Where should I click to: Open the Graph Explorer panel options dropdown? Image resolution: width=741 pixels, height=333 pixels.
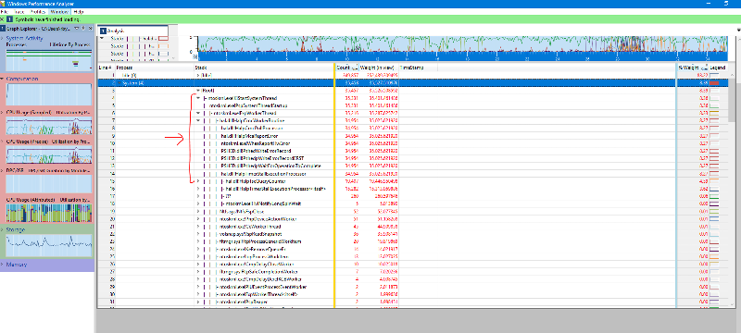click(77, 29)
